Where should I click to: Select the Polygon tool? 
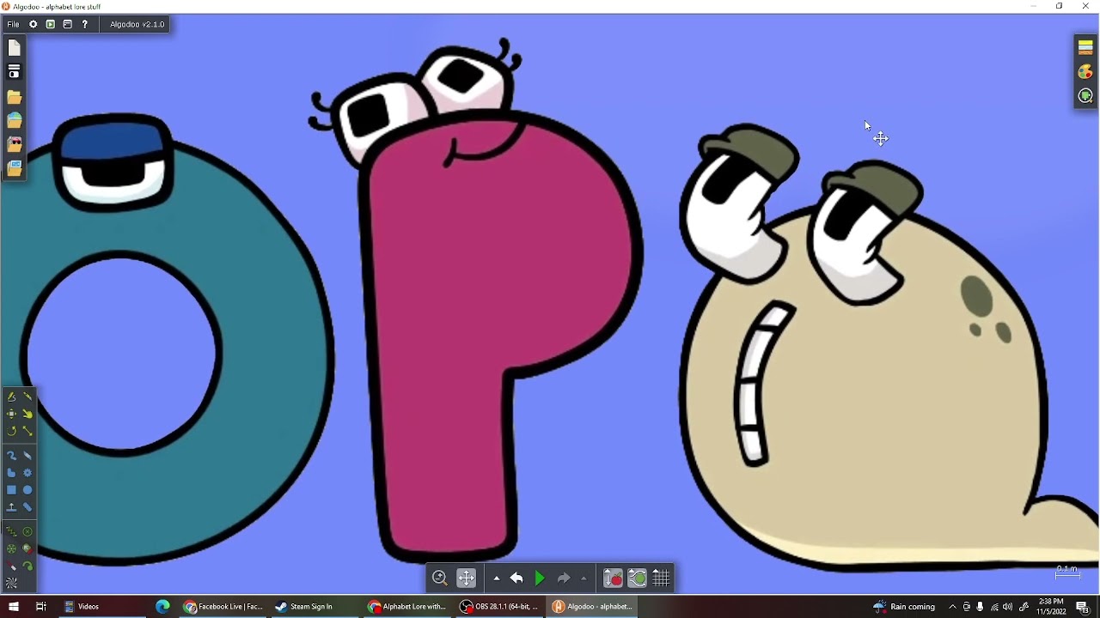pyautogui.click(x=11, y=473)
